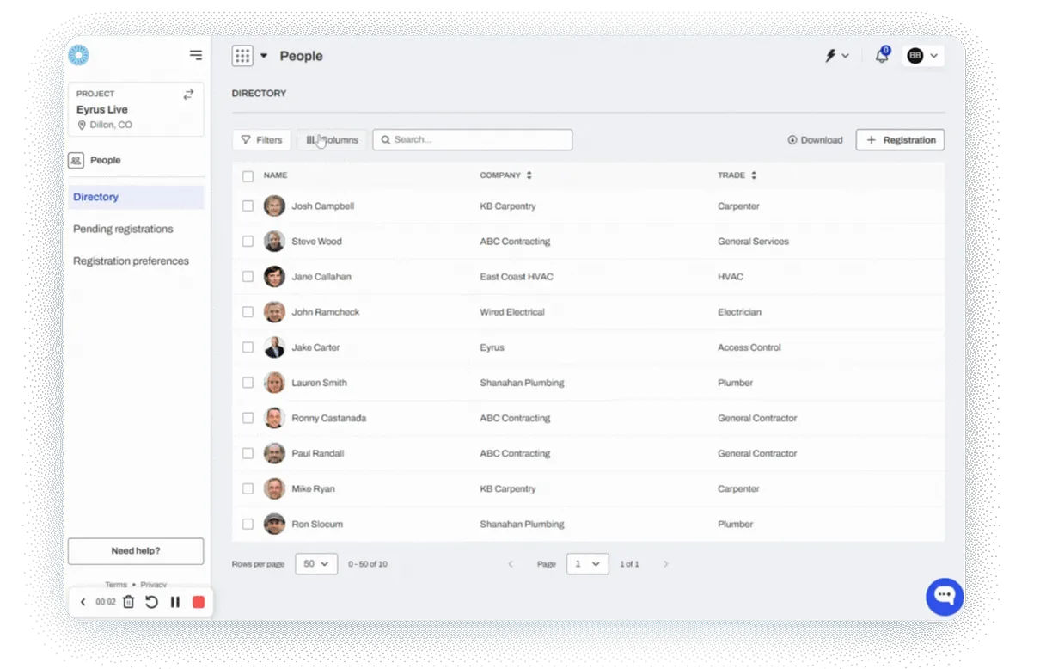1040x669 pixels.
Task: Click inside the Search field
Action: coord(472,139)
